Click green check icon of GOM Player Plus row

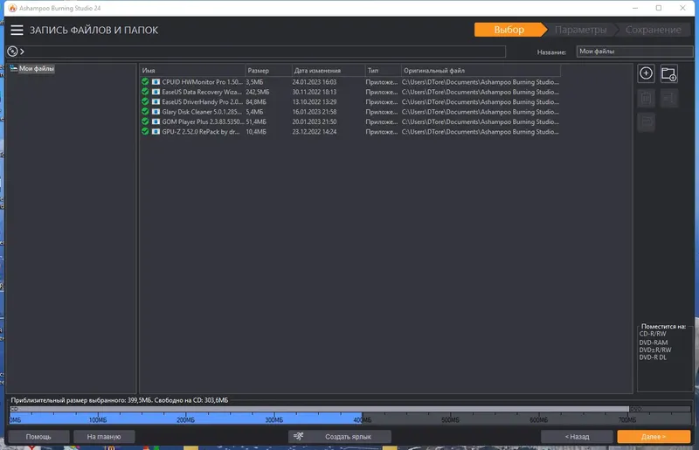(x=145, y=121)
